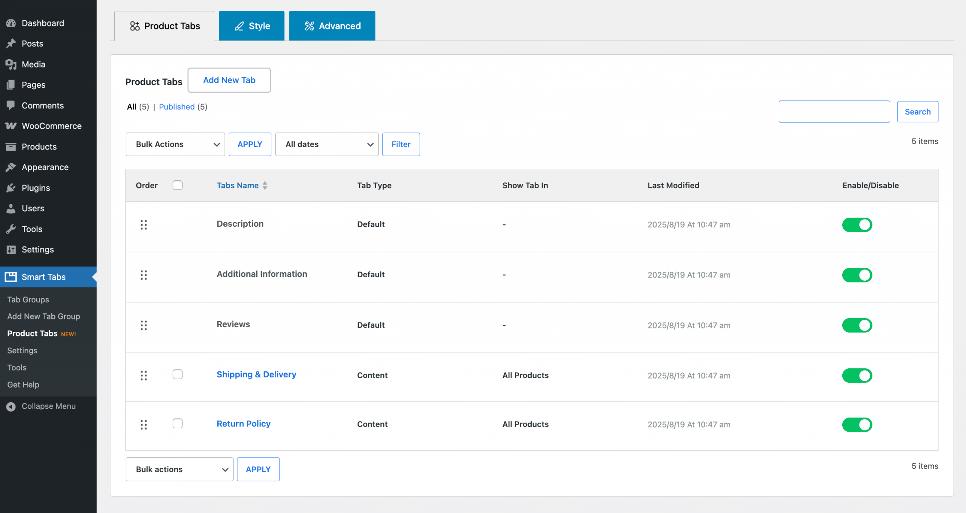Viewport: 966px width, 513px height.
Task: Click the Media icon in sidebar
Action: 11,64
